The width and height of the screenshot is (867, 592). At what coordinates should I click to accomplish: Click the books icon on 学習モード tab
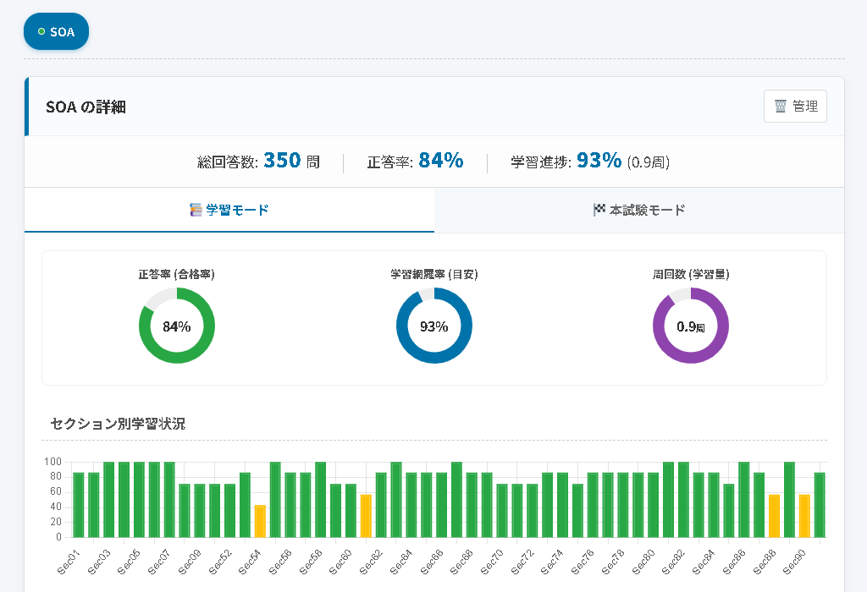[x=196, y=210]
